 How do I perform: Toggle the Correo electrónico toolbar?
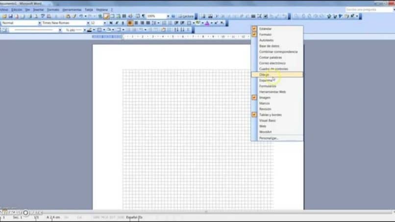(x=277, y=63)
